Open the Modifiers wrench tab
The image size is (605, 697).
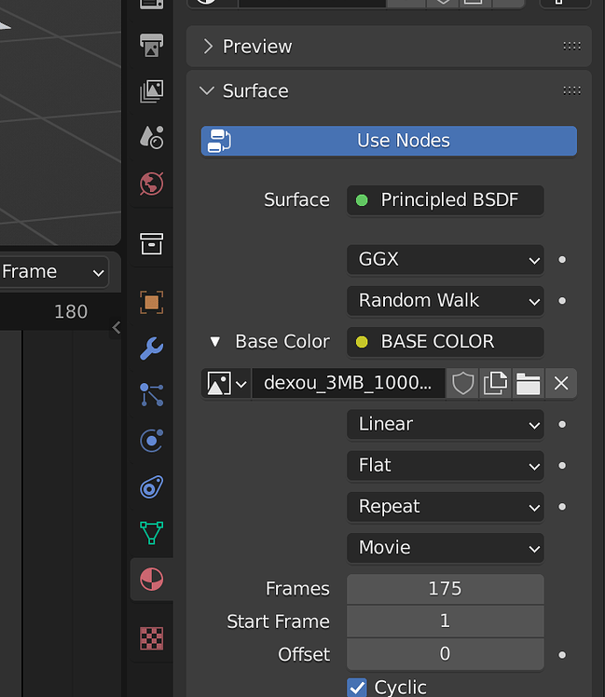point(152,348)
